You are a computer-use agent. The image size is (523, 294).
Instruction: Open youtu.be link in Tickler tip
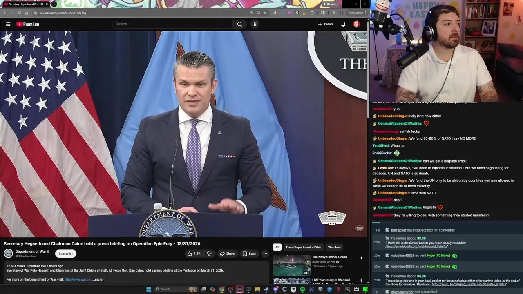[x=469, y=285]
